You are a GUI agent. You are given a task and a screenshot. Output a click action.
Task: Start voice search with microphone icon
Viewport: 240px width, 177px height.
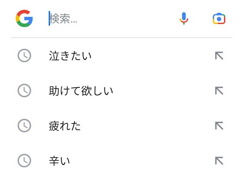[x=184, y=18]
